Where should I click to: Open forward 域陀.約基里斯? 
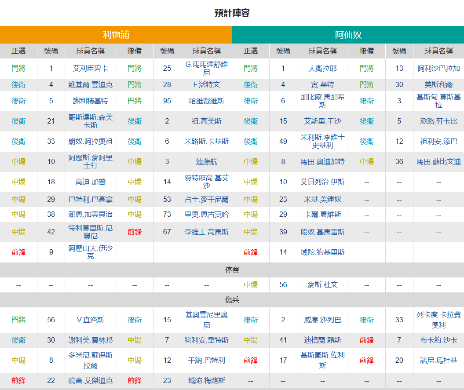pos(322,252)
